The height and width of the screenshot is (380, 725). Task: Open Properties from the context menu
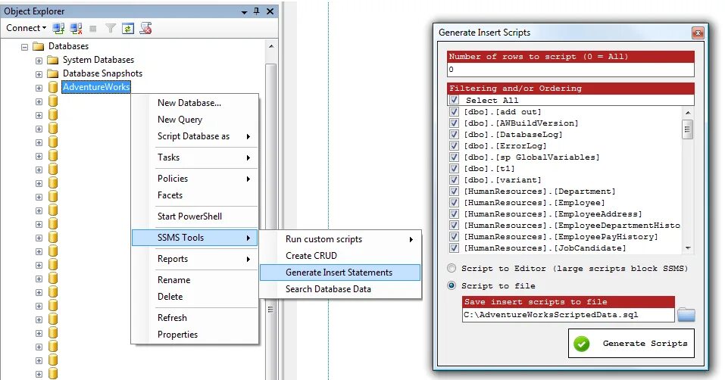(x=195, y=335)
